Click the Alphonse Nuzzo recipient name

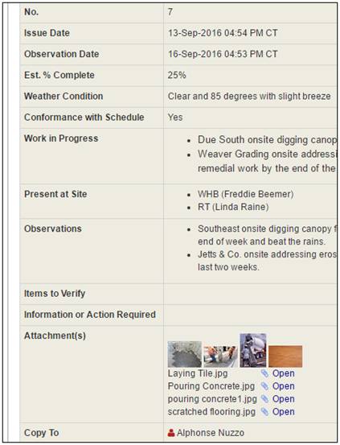pyautogui.click(x=211, y=433)
